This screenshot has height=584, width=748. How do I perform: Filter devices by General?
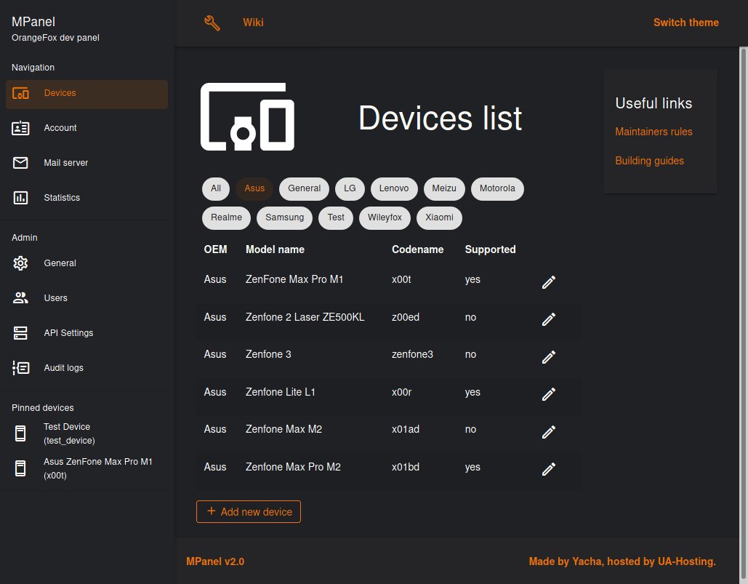[305, 188]
